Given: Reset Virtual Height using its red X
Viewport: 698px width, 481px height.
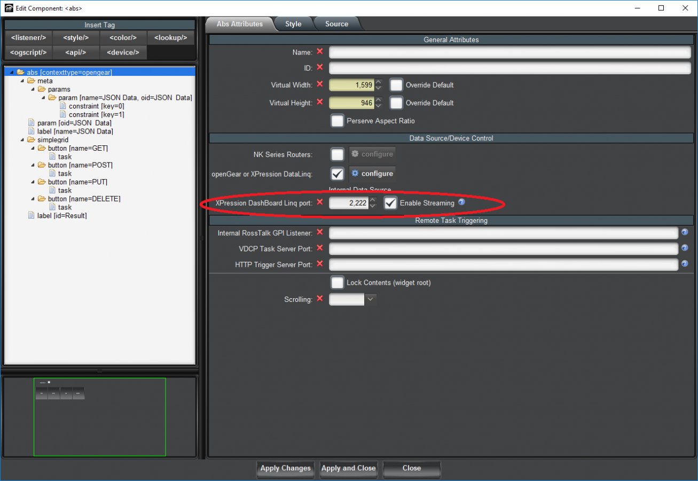Looking at the screenshot, I should click(x=320, y=102).
